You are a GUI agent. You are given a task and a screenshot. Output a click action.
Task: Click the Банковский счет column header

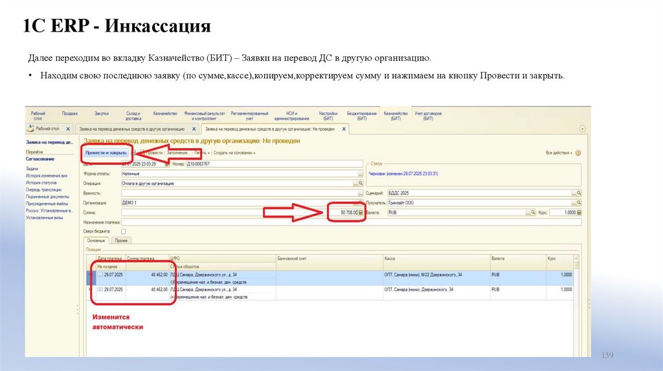click(x=329, y=259)
